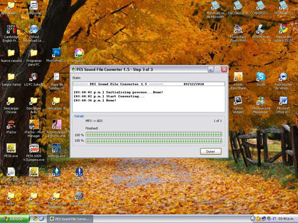This screenshot has height=223, width=298.
Task: Open the CONVERSIO... calculator shortcut
Action: click(260, 8)
